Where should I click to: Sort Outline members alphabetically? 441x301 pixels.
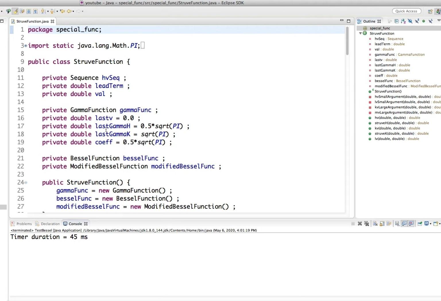click(x=403, y=21)
